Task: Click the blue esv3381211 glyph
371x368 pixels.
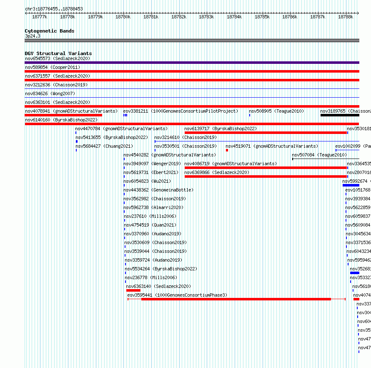Action: pyautogui.click(x=125, y=115)
